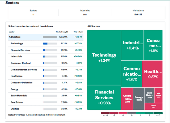The image size is (170, 123).
Task: Click the darkest green legend swatch
Action: (158, 113)
